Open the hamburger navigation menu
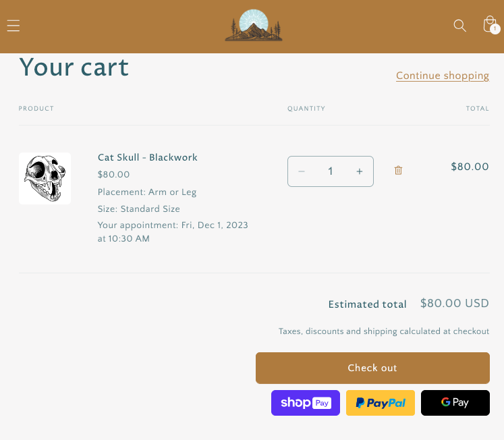This screenshot has width=504, height=440. (x=13, y=26)
